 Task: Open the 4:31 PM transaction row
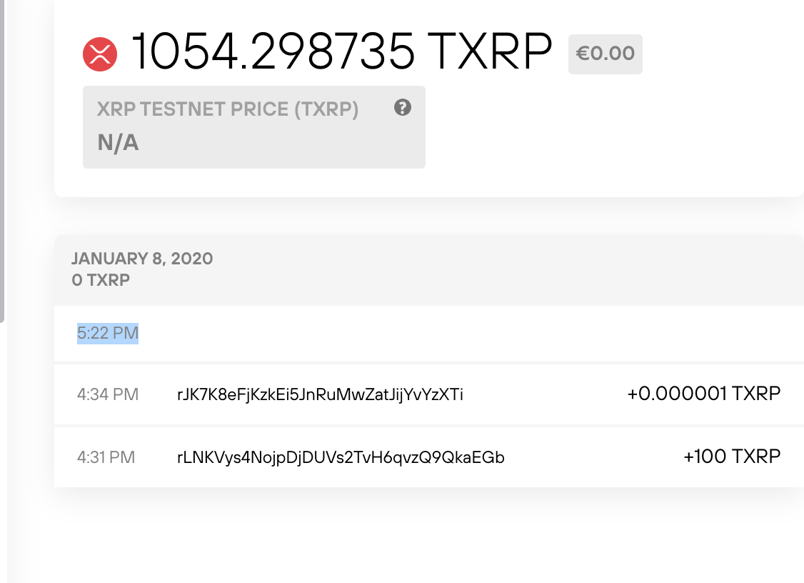428,457
